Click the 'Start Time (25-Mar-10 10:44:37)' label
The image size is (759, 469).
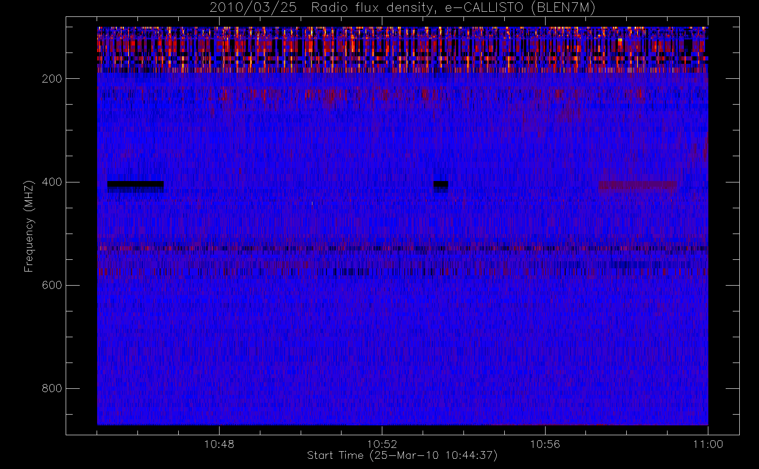(402, 455)
